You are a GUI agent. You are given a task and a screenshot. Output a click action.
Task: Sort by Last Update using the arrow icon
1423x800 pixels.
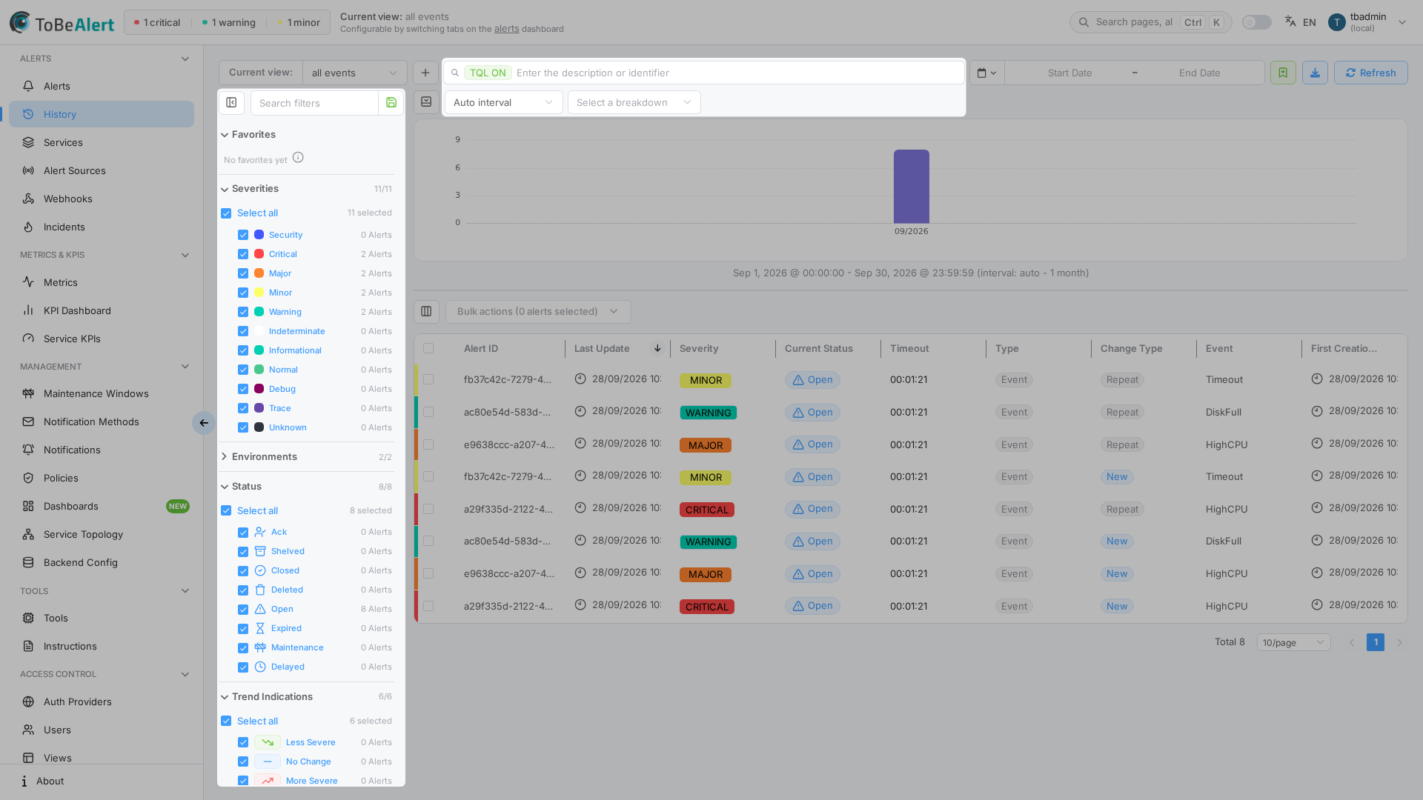[657, 348]
